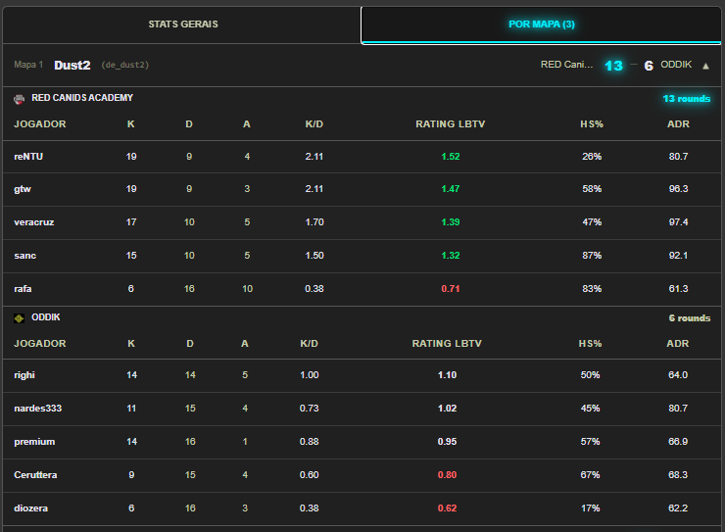Image resolution: width=725 pixels, height=532 pixels.
Task: Click JOGADOR header in ODDIK table
Action: 40,344
